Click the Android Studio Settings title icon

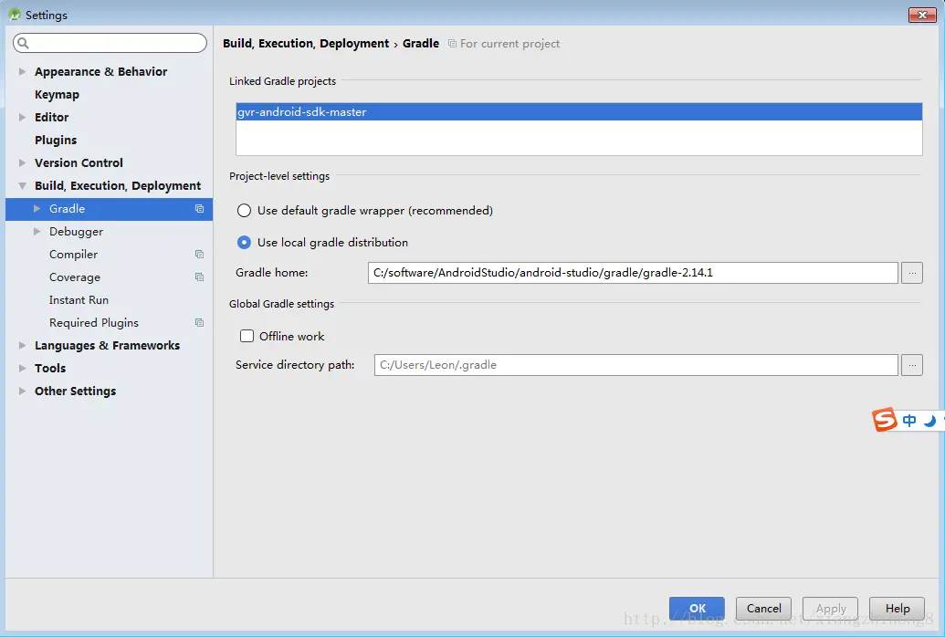coord(16,15)
